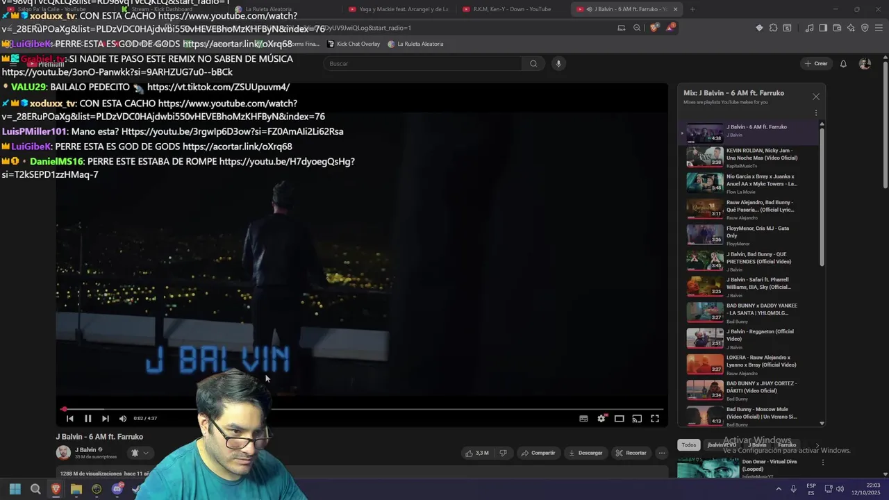The height and width of the screenshot is (500, 889).
Task: Switch to R.K.M, Ken-Y Down tab
Action: point(512,9)
